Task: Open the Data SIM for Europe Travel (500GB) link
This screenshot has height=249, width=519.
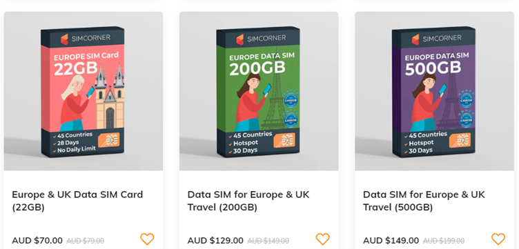Action: (424, 201)
